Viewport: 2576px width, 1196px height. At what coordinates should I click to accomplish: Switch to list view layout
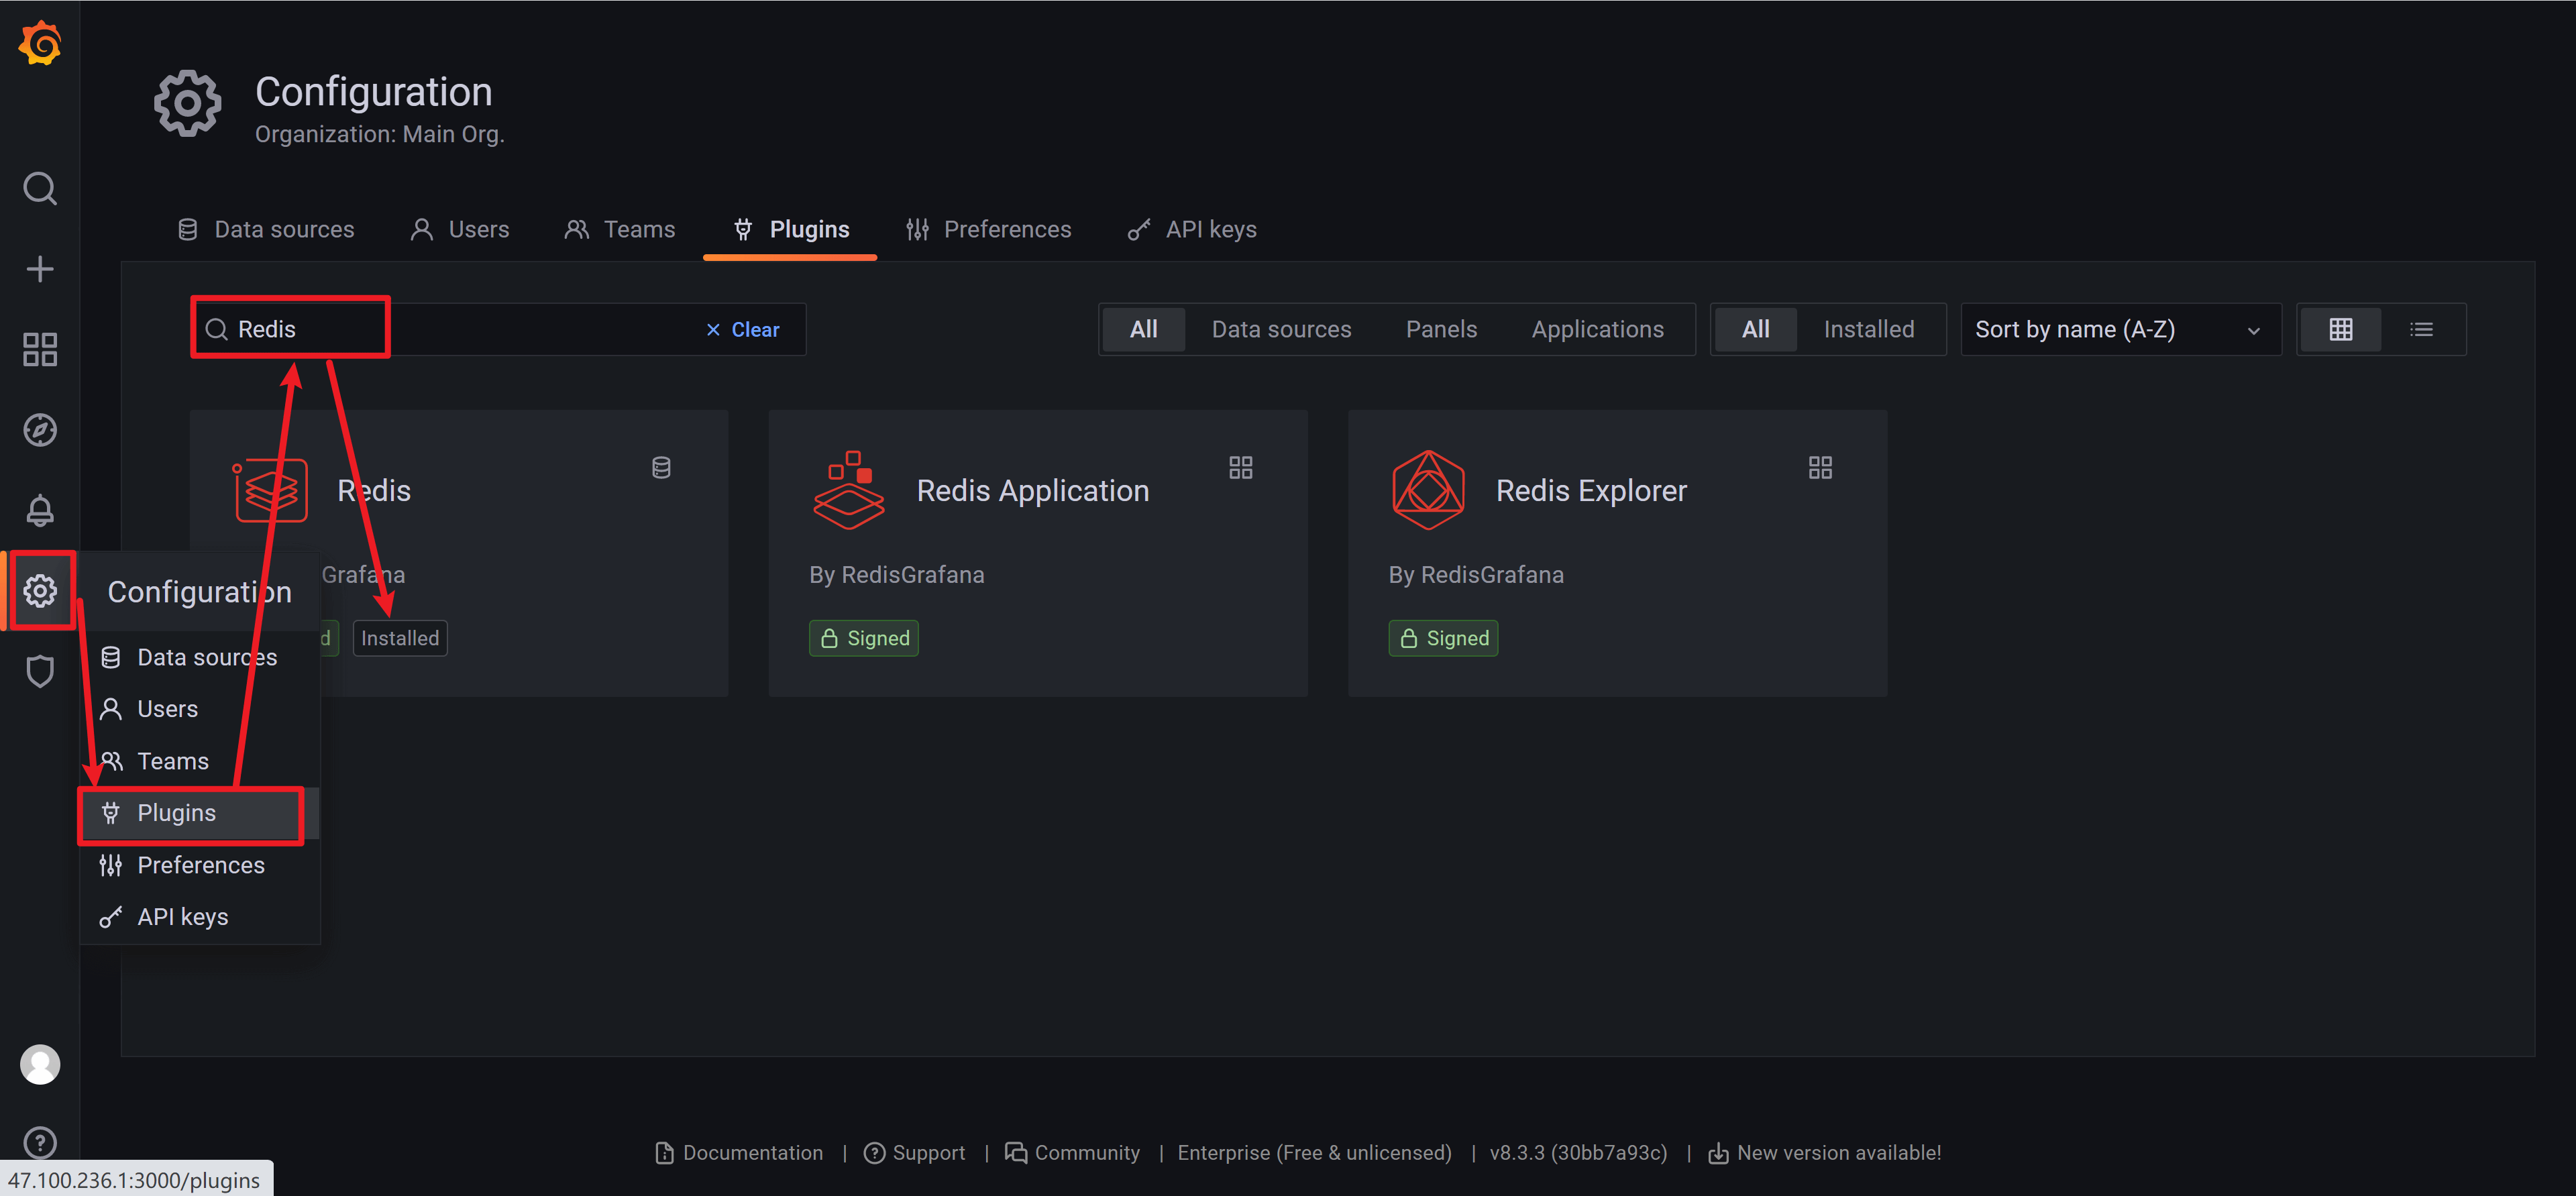(2421, 329)
